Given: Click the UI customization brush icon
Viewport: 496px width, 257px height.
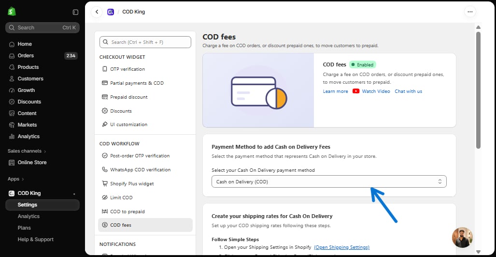Looking at the screenshot, I should coord(105,124).
